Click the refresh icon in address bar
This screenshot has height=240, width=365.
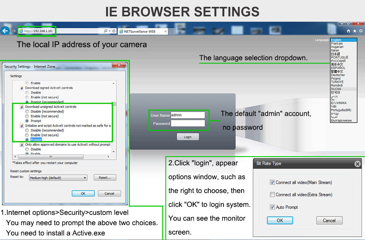(114, 31)
